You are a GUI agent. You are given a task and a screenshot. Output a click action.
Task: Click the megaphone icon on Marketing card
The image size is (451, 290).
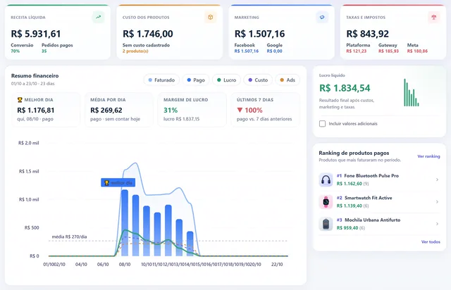click(x=322, y=17)
